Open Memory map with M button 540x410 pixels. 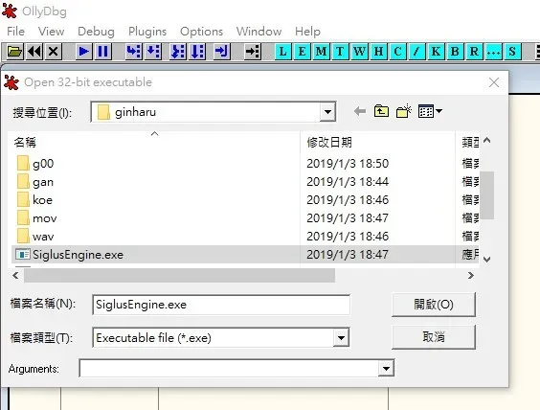pos(321,52)
